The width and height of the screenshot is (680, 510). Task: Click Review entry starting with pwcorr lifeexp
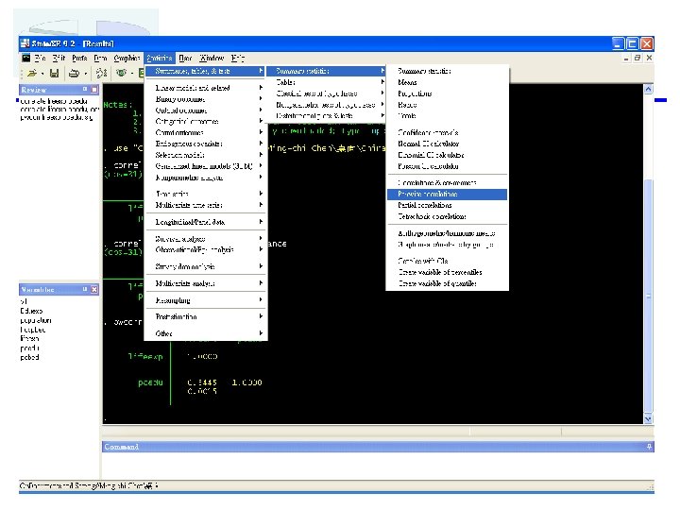56,117
